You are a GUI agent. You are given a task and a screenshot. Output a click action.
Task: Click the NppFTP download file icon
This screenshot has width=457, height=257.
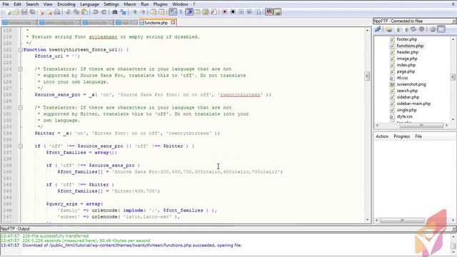point(398,29)
